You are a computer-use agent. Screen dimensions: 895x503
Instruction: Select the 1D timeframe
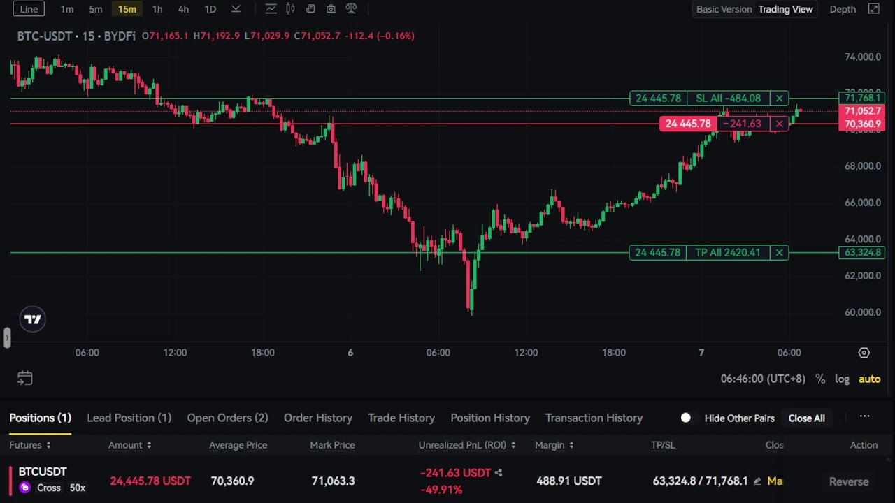click(210, 9)
